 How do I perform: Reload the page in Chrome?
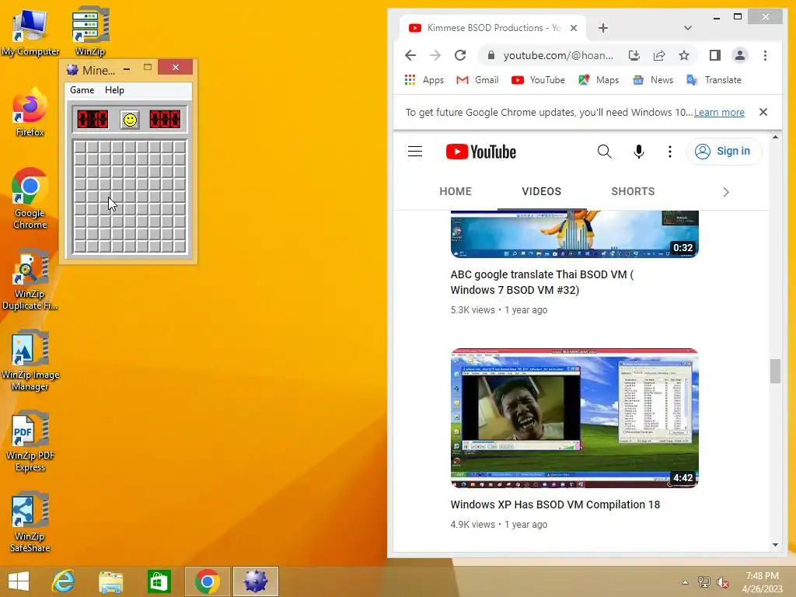tap(460, 55)
